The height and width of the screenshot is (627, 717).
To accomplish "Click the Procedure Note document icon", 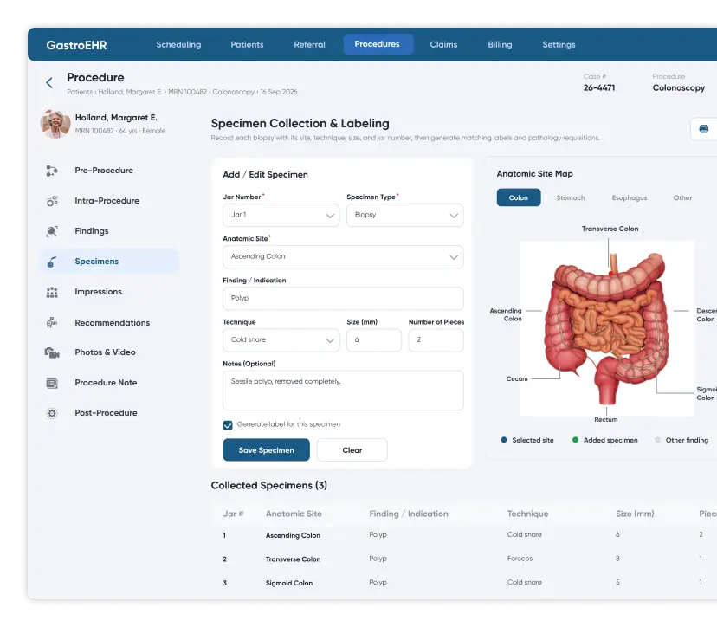I will pyautogui.click(x=52, y=383).
